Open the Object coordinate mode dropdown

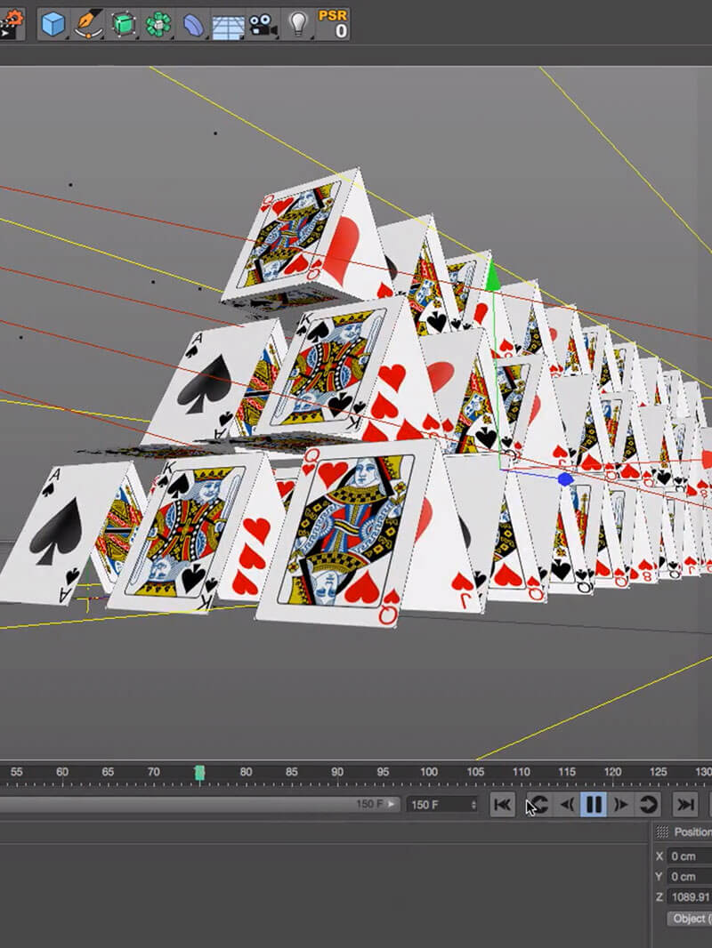pos(689,919)
